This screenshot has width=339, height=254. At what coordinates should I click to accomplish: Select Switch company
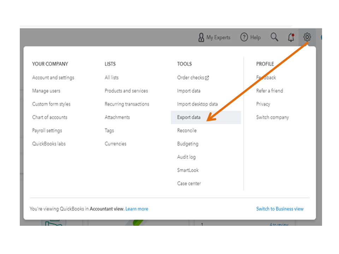(272, 117)
